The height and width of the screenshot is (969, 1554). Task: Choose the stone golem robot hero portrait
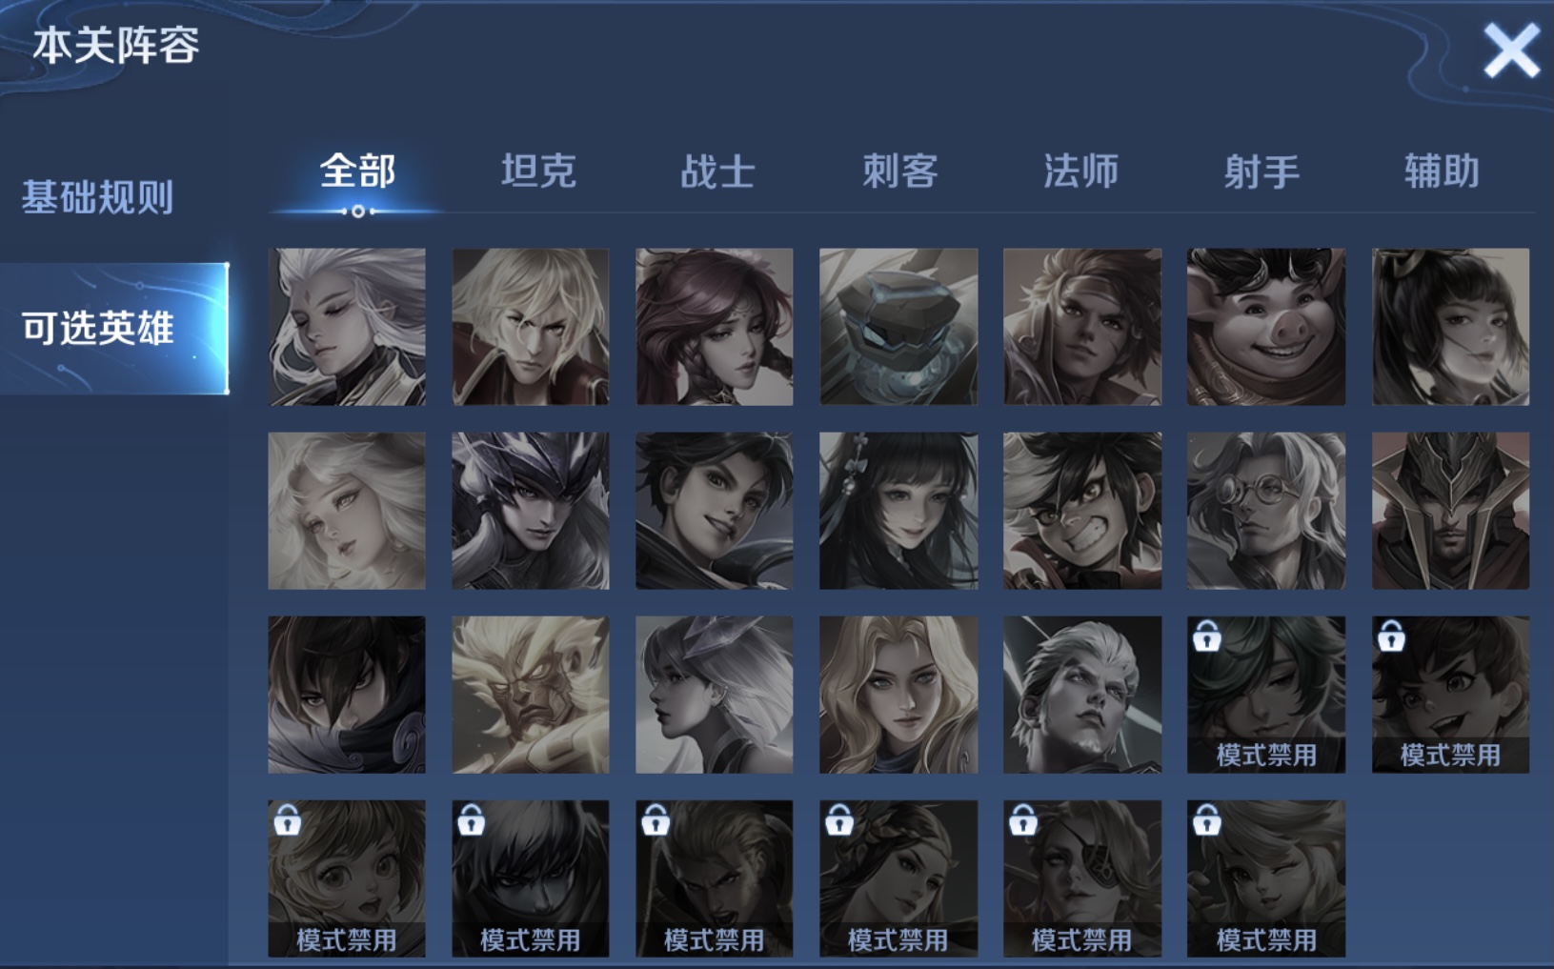coord(898,327)
